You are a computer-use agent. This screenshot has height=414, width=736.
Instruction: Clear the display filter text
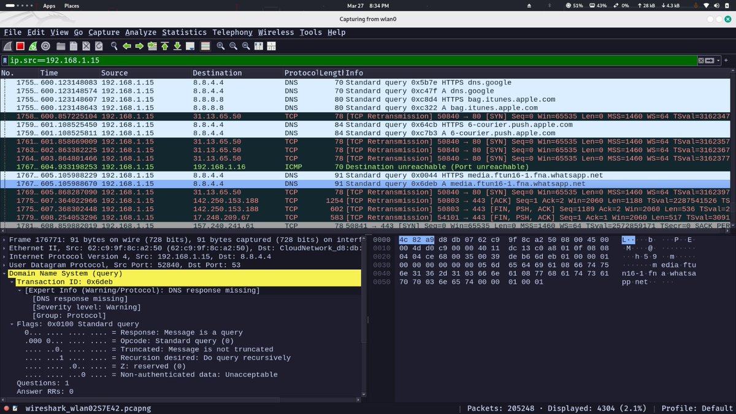pyautogui.click(x=701, y=61)
